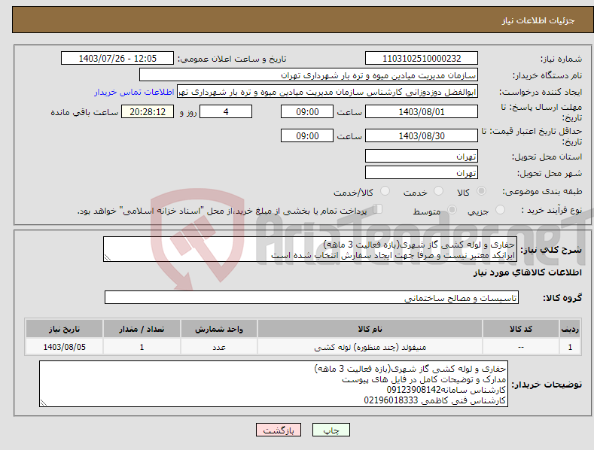Click the delivery city field تهران
594x450 pixels.
tap(422, 173)
